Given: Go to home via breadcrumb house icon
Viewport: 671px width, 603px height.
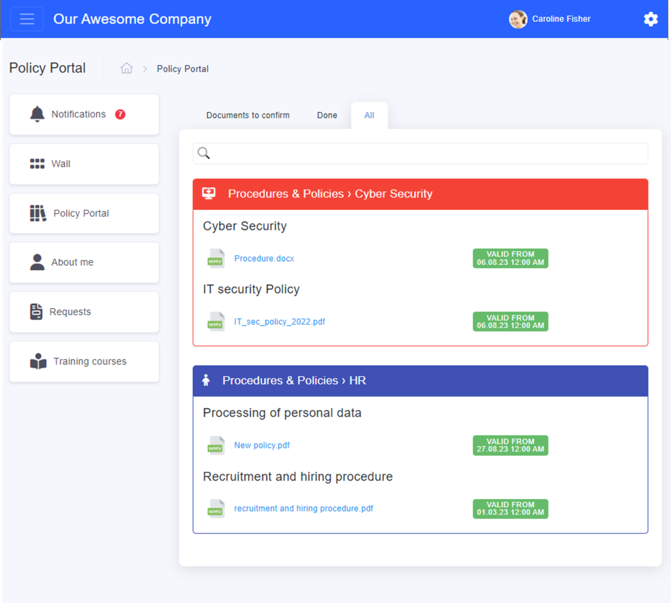Looking at the screenshot, I should pos(126,68).
